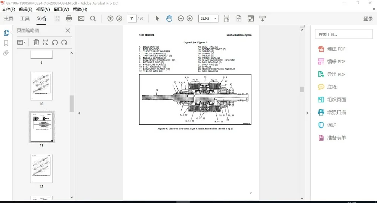Go to next page arrow icon
The width and height of the screenshot is (377, 203).
coord(119,18)
